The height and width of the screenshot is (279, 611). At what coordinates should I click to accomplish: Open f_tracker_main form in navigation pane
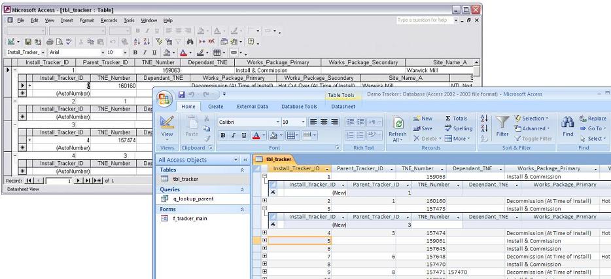[191, 218]
